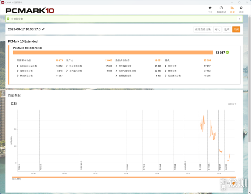Click the 选项 button in the result header
Viewport: 251px width, 194px height.
click(227, 29)
